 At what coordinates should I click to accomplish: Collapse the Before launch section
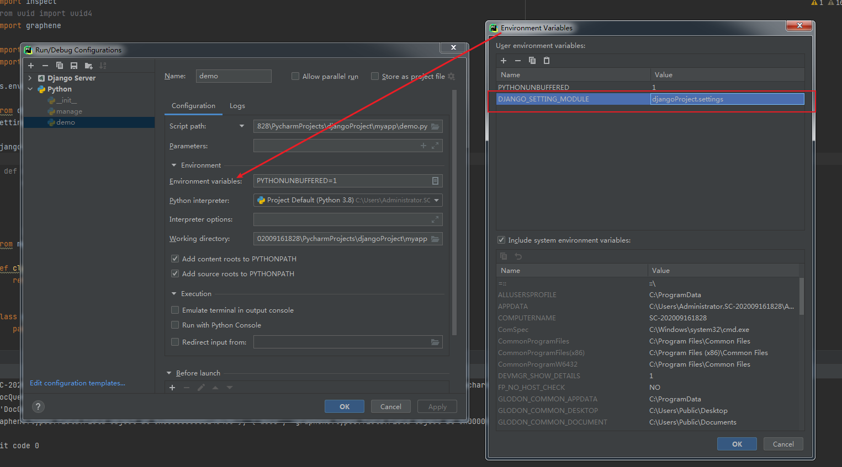[169, 373]
